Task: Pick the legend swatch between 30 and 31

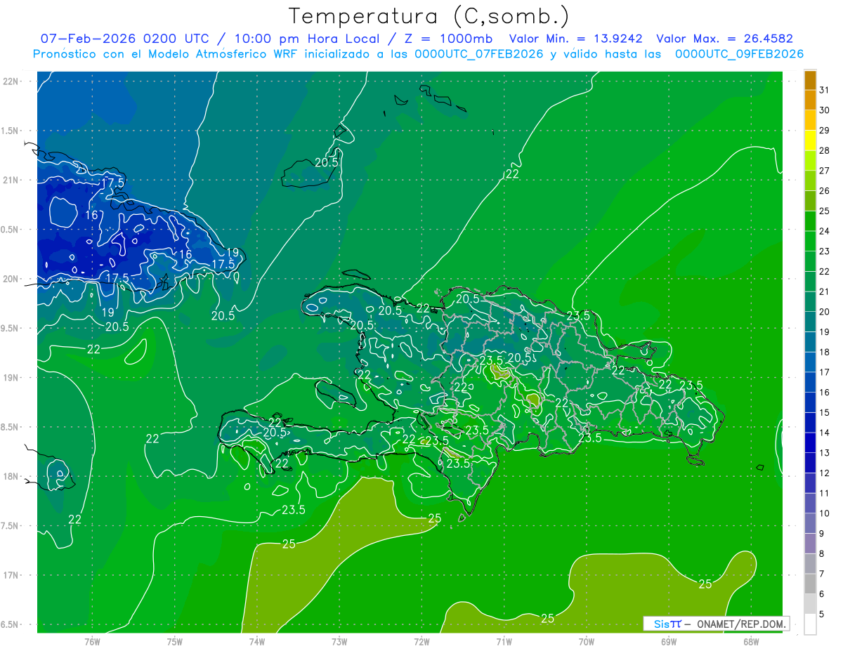Action: (810, 100)
